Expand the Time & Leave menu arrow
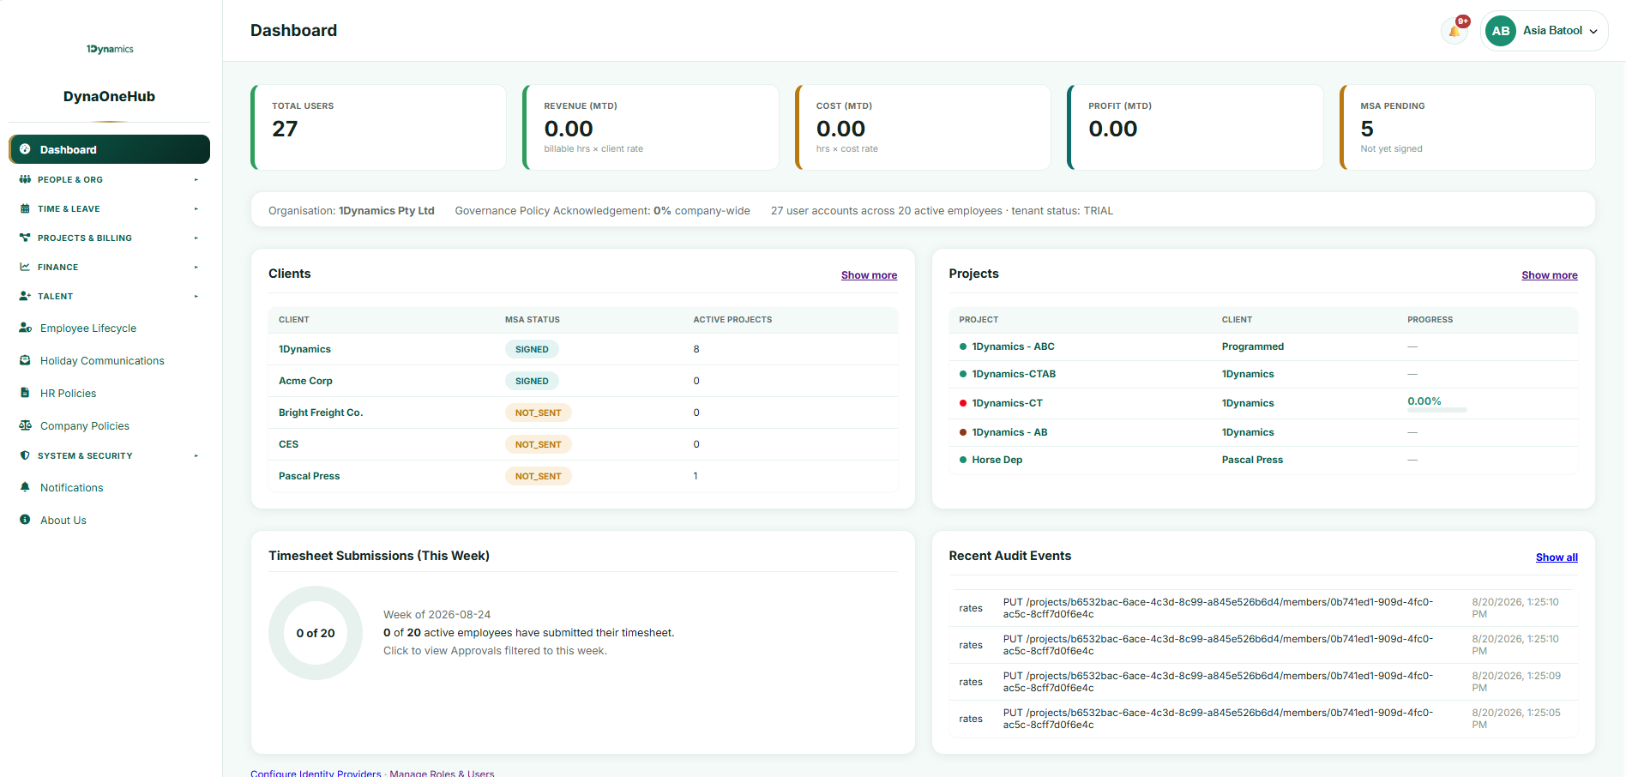1626x777 pixels. point(196,208)
